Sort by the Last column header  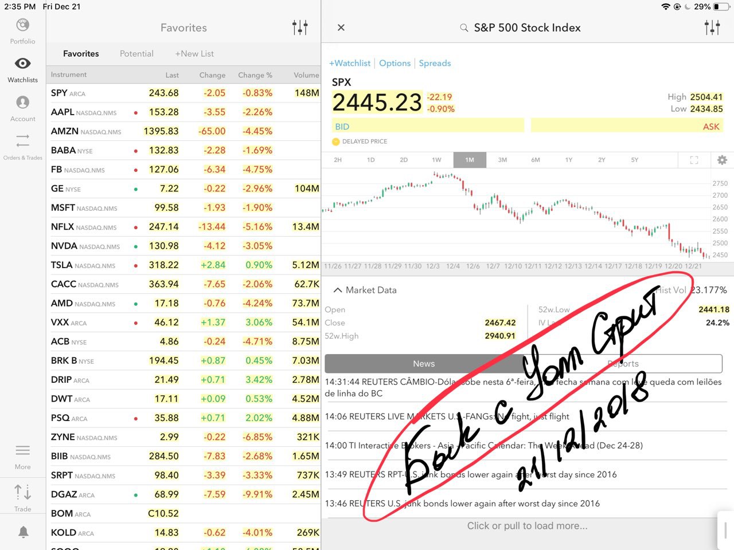coord(172,75)
